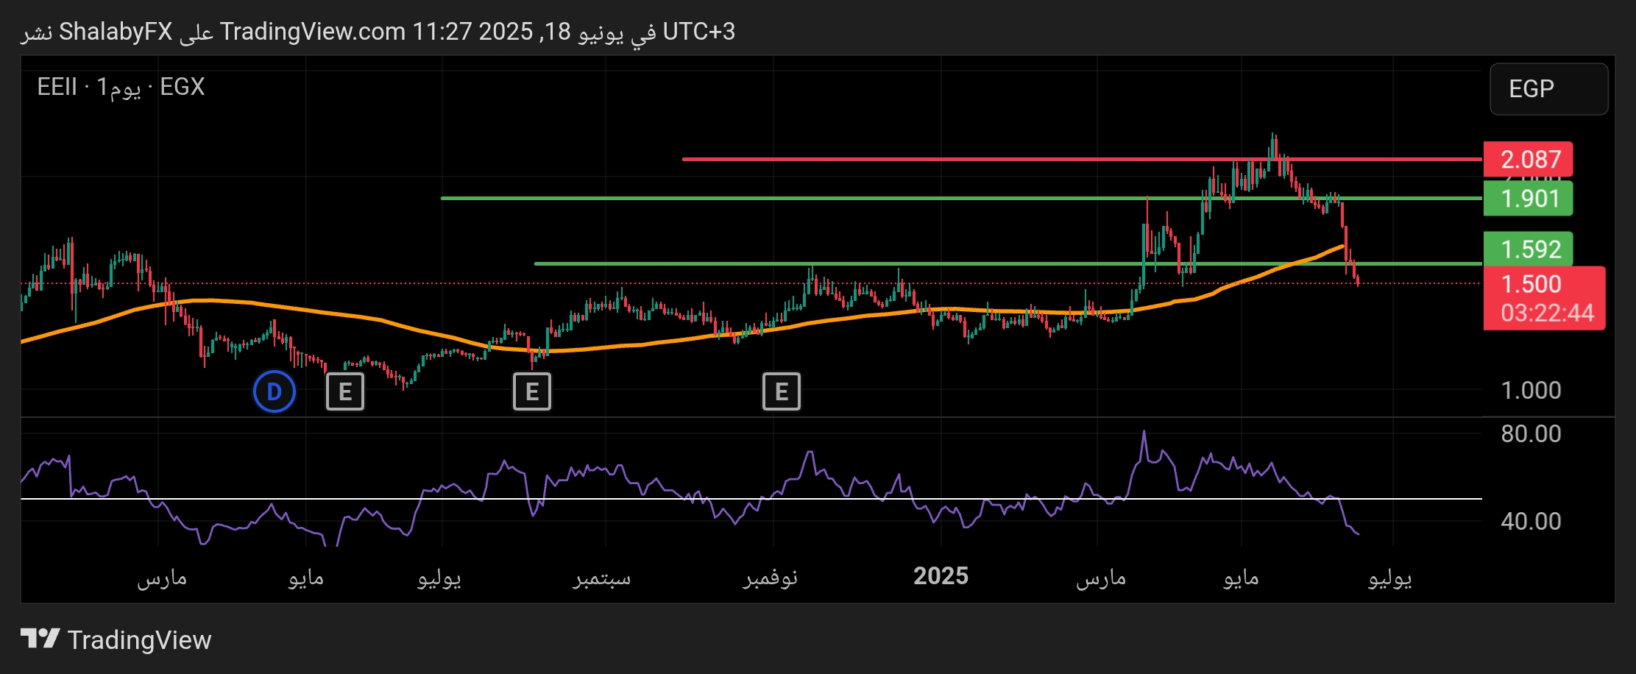Click the TradingView brand name text

pyautogui.click(x=139, y=640)
